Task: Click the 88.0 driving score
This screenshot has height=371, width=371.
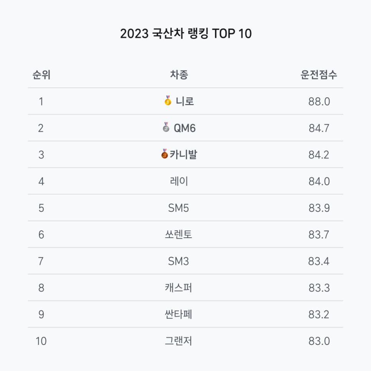Action: (x=319, y=102)
